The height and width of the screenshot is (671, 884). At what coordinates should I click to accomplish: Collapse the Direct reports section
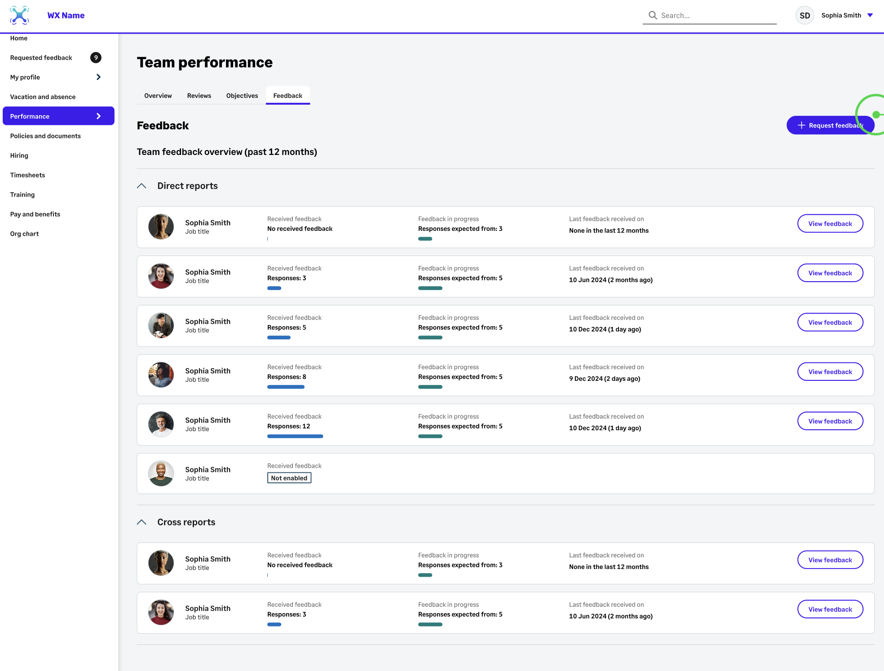[x=141, y=186]
